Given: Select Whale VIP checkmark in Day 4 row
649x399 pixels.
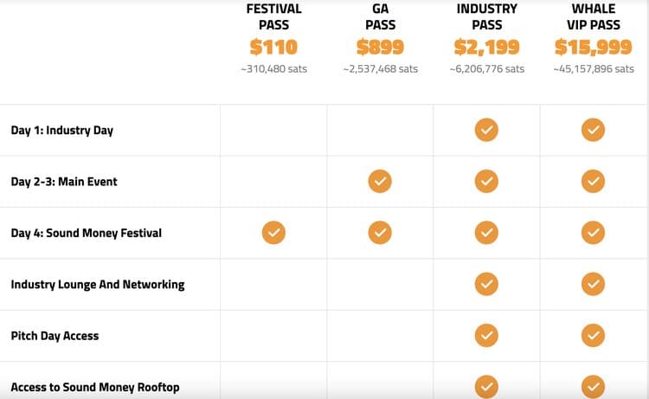Looking at the screenshot, I should (593, 232).
